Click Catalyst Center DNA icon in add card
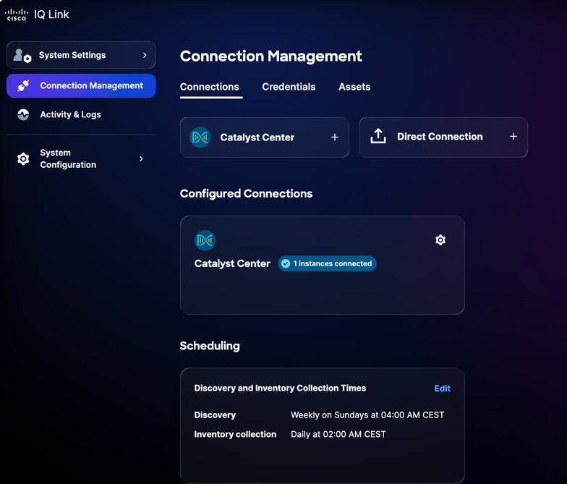This screenshot has height=484, width=567. click(200, 137)
